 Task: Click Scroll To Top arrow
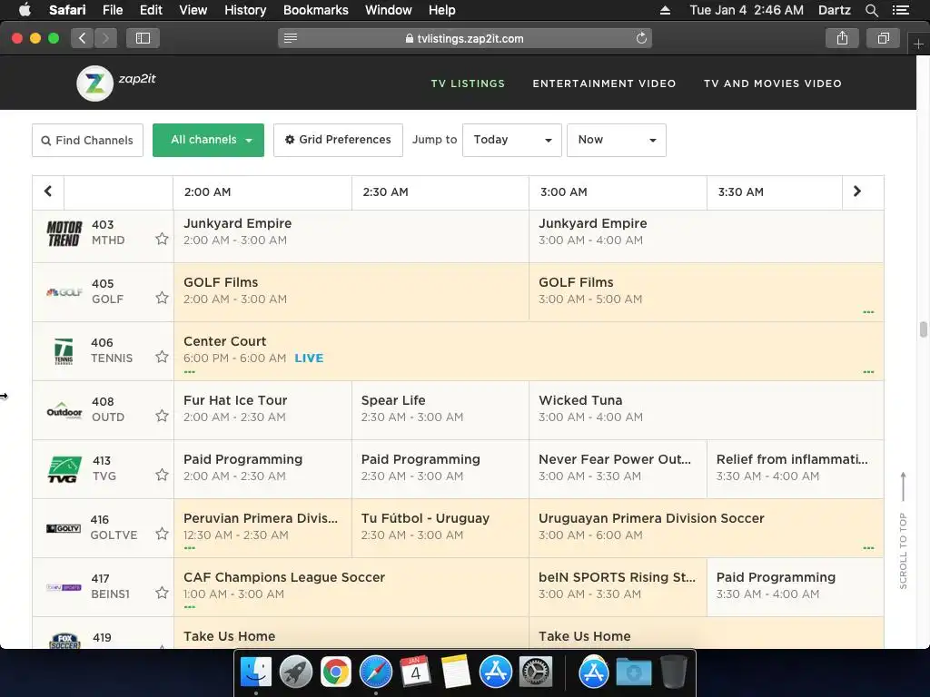903,486
